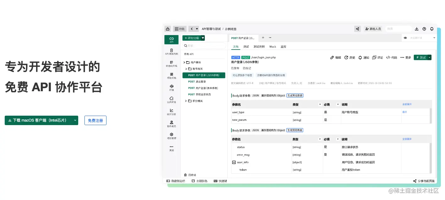Open 主题肤色 theme colors

(x=199, y=181)
